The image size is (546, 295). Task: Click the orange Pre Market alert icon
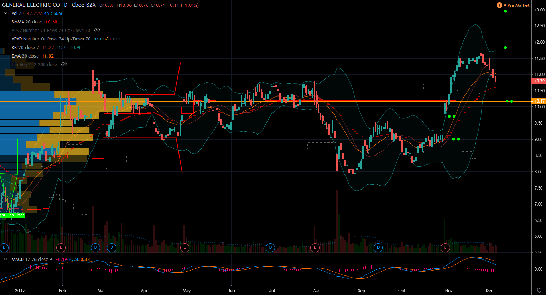499,5
